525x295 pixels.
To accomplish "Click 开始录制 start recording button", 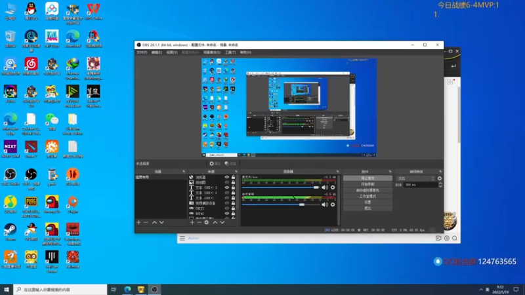I will tap(367, 184).
